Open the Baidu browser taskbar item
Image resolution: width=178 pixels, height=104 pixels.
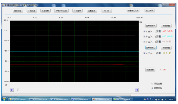123,99
